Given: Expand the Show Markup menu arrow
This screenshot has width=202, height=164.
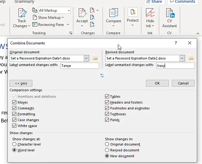Looking at the screenshot, I should [63, 17].
